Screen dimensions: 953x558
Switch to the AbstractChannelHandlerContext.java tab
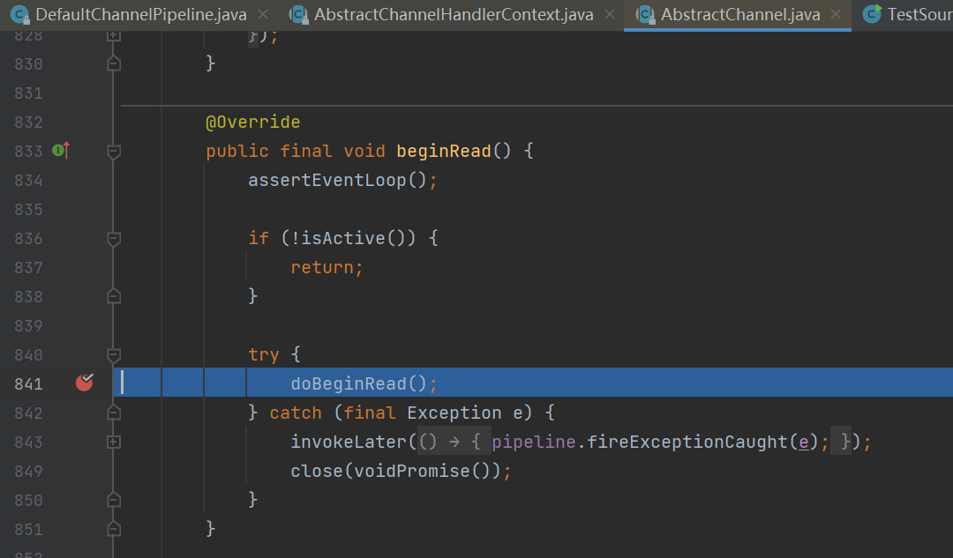point(454,15)
